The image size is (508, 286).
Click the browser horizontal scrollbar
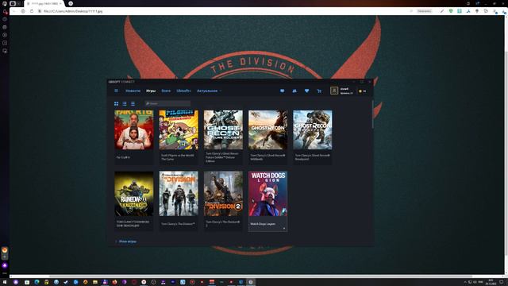(x=260, y=276)
